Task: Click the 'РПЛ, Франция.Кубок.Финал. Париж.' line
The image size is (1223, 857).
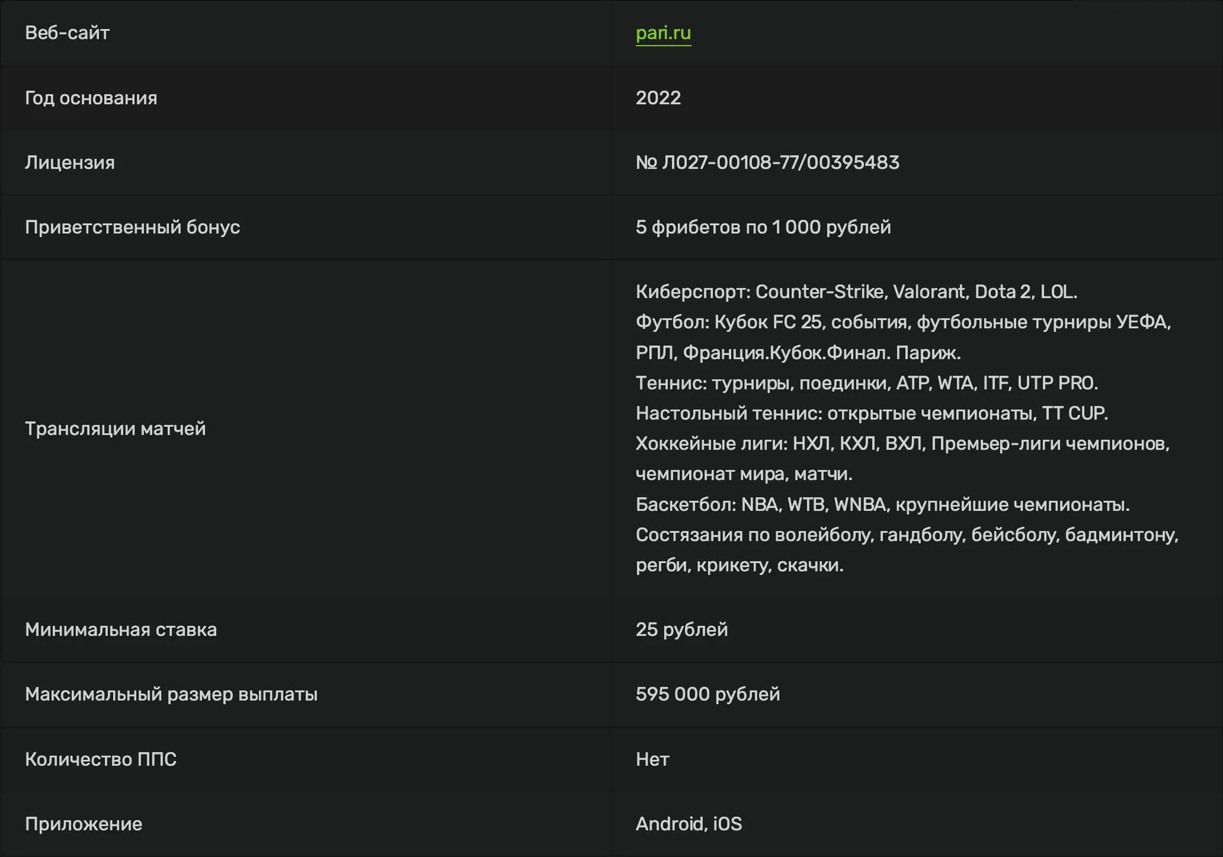Action: tap(798, 353)
